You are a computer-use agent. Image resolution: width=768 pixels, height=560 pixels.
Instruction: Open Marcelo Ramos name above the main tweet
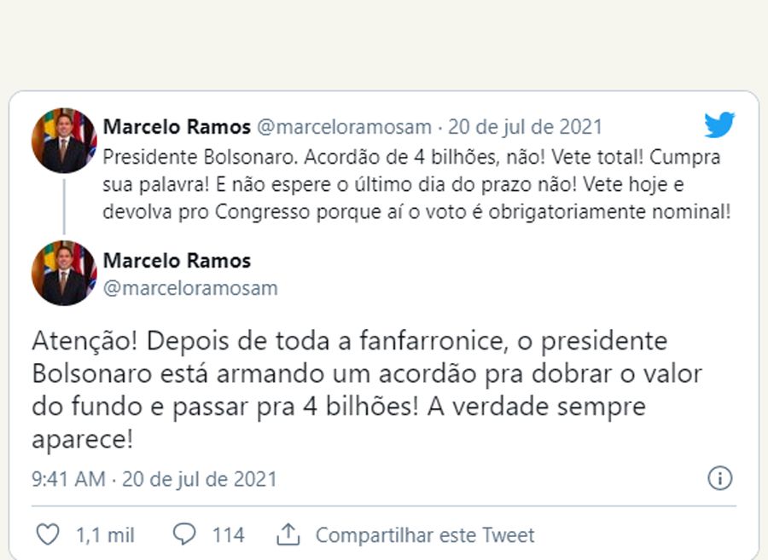point(177,260)
